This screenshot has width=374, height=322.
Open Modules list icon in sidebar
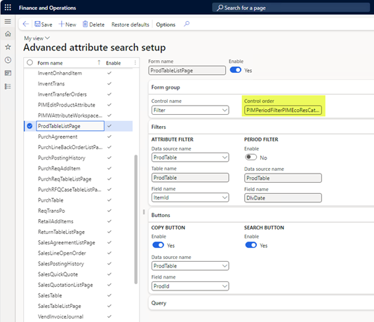8,86
